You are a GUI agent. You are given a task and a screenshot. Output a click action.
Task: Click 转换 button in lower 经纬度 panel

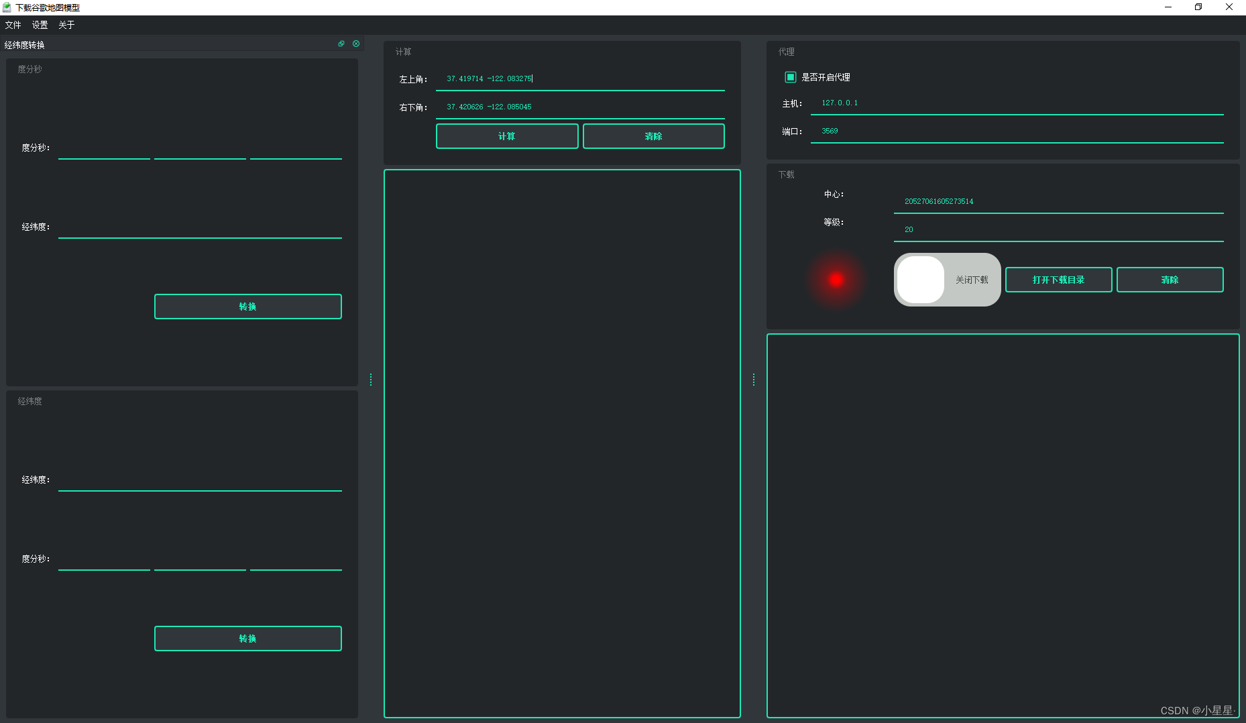pos(248,638)
